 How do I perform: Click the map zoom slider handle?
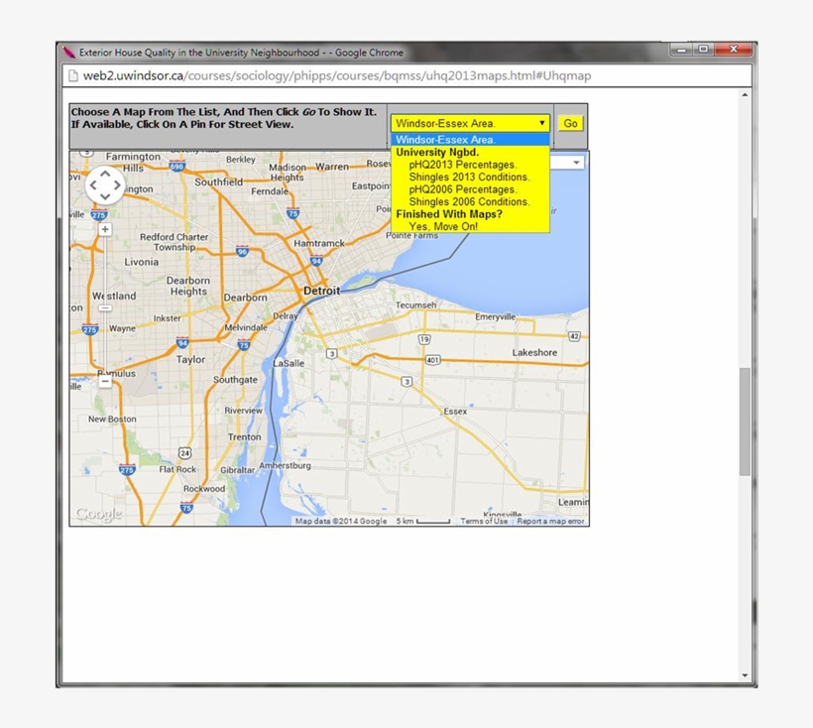click(105, 308)
